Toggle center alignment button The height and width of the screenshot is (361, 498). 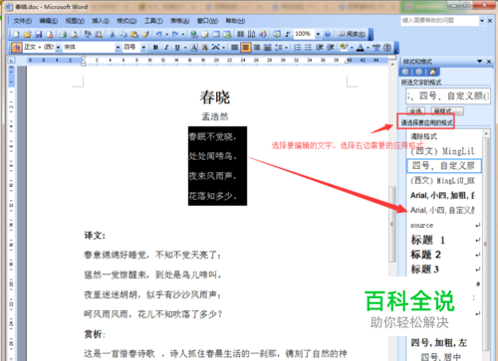(x=245, y=48)
